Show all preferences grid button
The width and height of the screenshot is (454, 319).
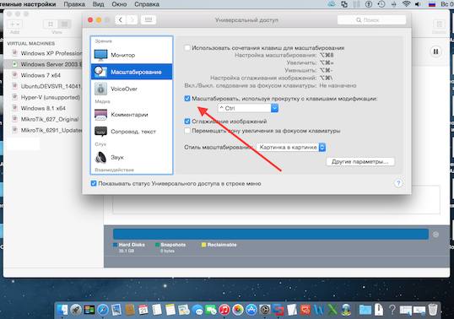[x=149, y=20]
